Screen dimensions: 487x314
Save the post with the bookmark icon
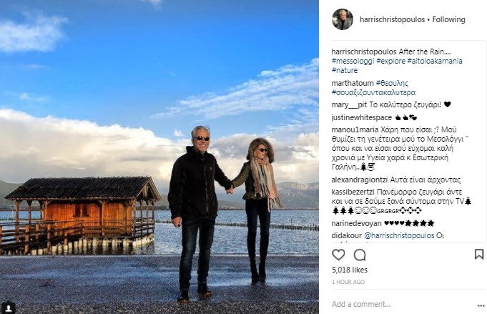pos(479,254)
